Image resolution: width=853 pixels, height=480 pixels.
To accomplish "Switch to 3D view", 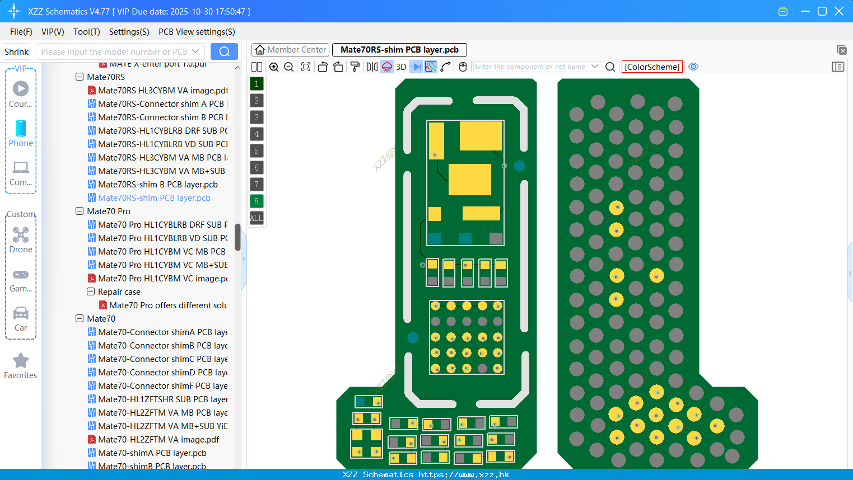I will point(401,67).
